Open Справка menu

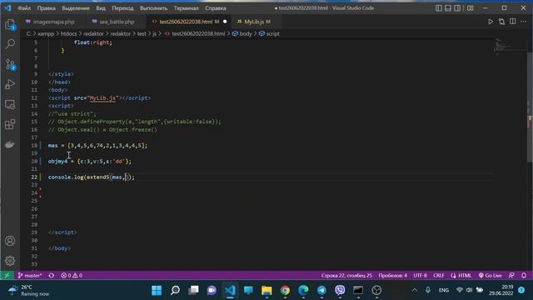click(216, 7)
